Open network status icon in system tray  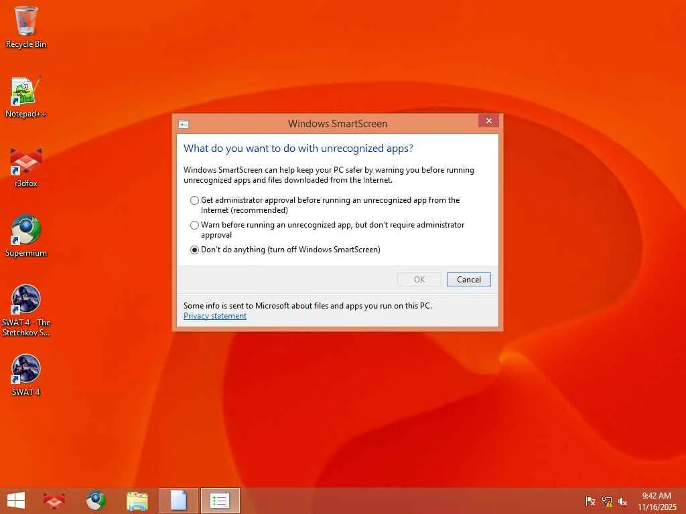click(x=607, y=501)
